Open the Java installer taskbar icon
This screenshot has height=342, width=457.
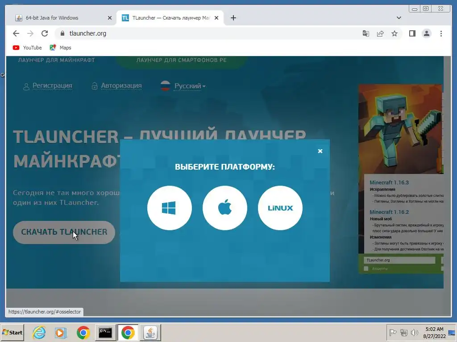[x=150, y=332]
